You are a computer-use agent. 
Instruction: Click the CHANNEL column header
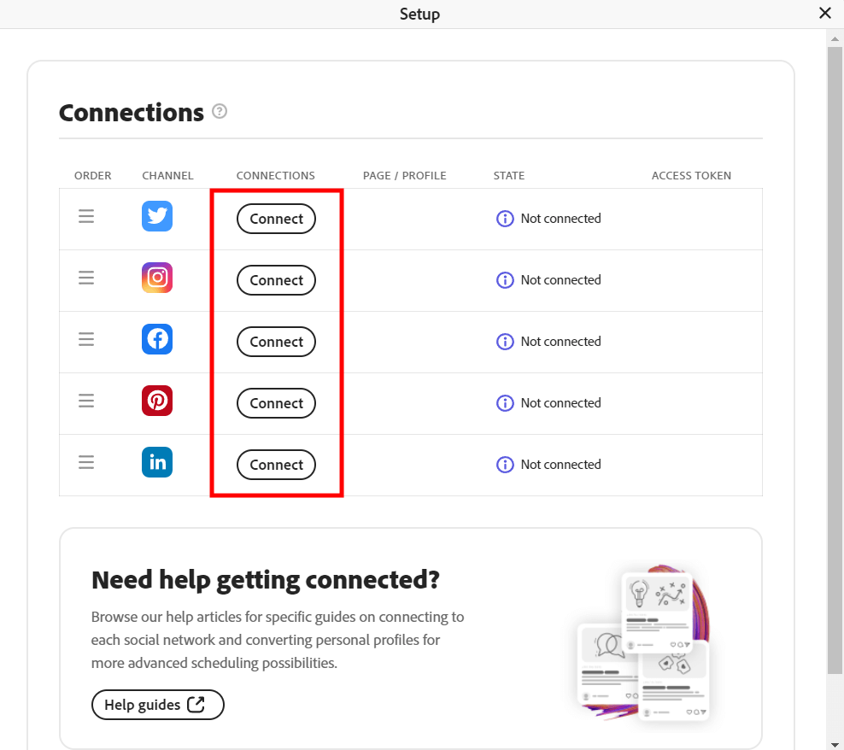167,175
